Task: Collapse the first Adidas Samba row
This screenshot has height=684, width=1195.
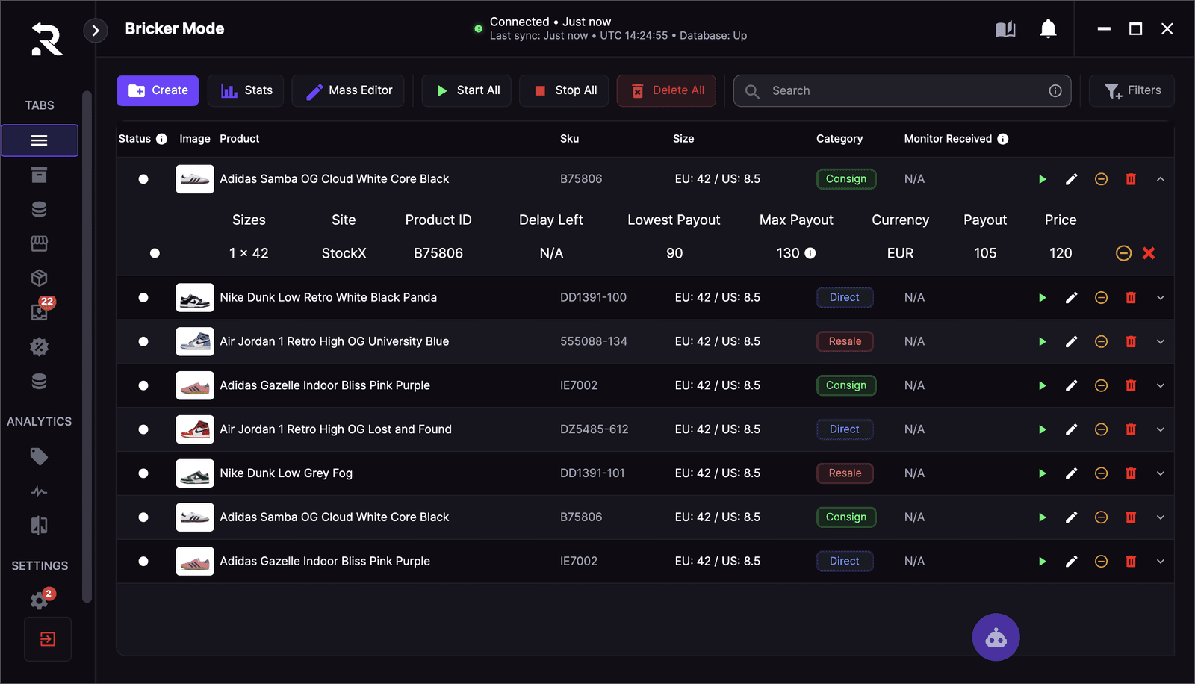Action: (1161, 179)
